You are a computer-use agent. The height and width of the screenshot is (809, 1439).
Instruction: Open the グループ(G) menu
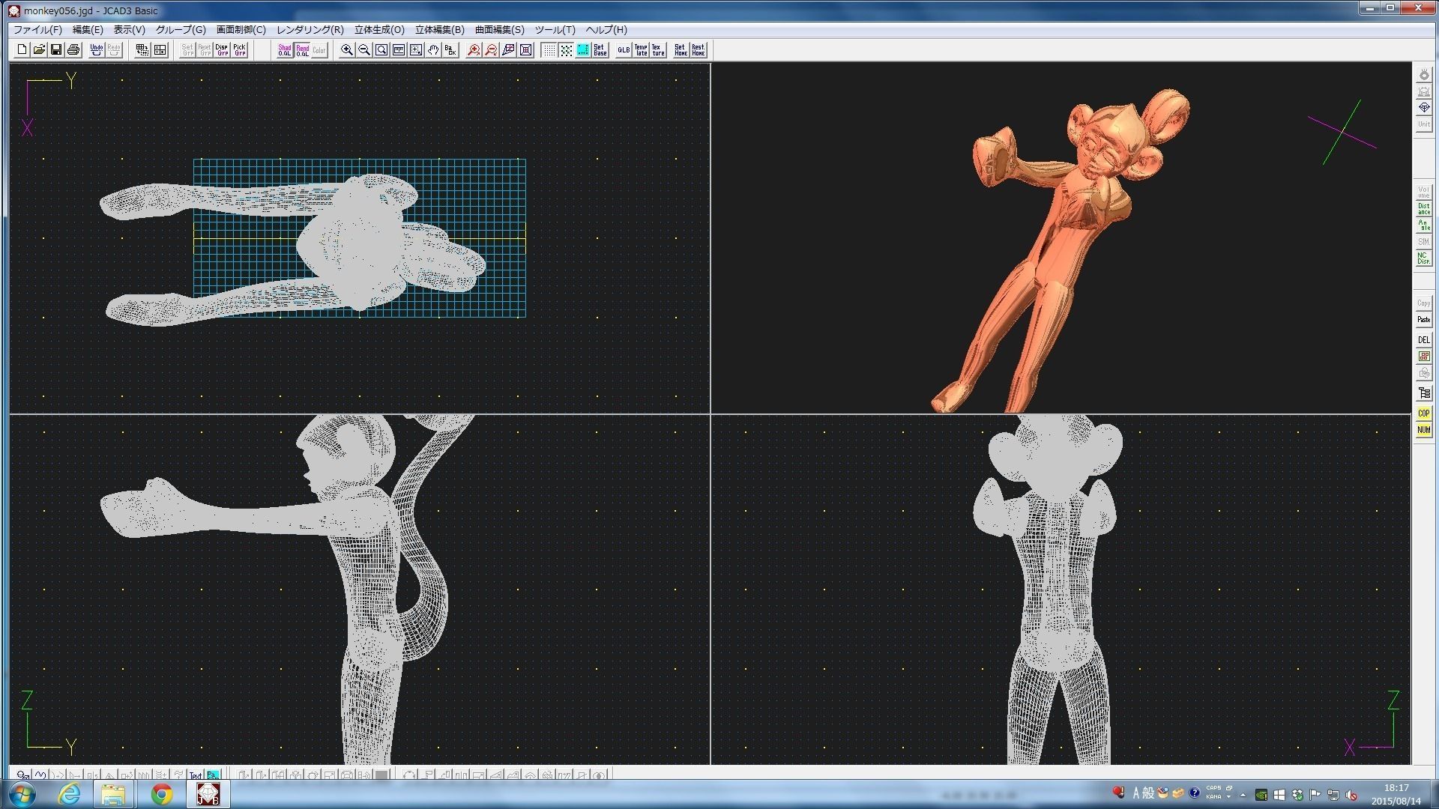coord(181,30)
